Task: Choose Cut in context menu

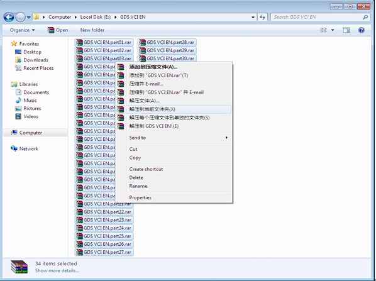Action: pyautogui.click(x=174, y=150)
